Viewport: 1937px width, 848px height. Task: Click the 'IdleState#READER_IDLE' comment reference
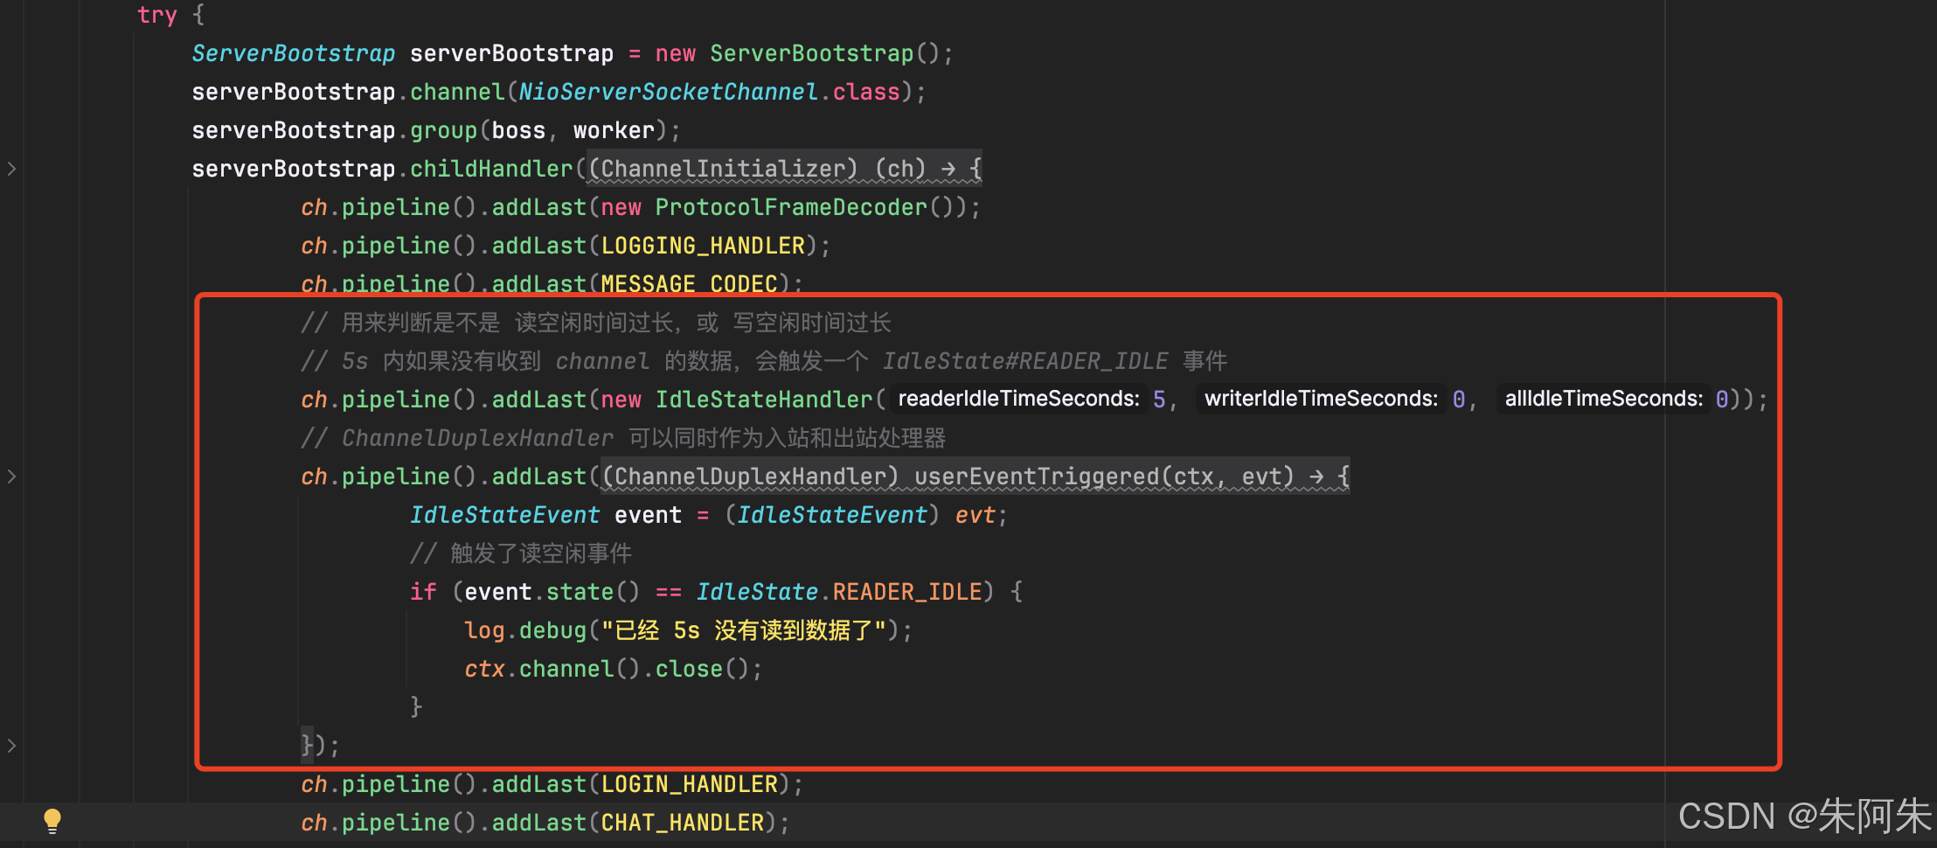coord(1024,361)
